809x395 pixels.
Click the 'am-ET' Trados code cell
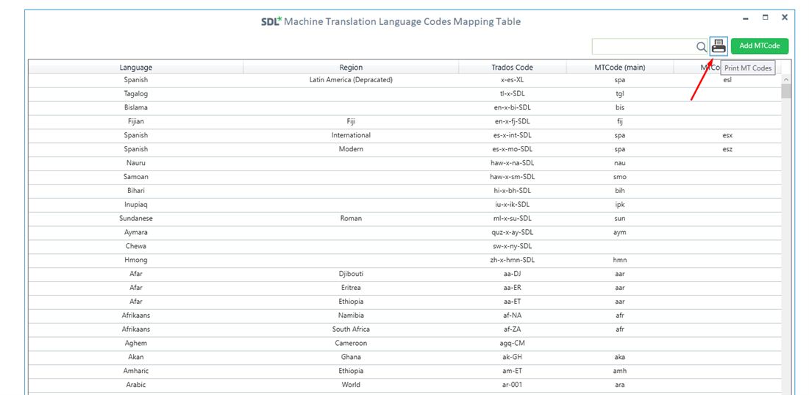513,371
